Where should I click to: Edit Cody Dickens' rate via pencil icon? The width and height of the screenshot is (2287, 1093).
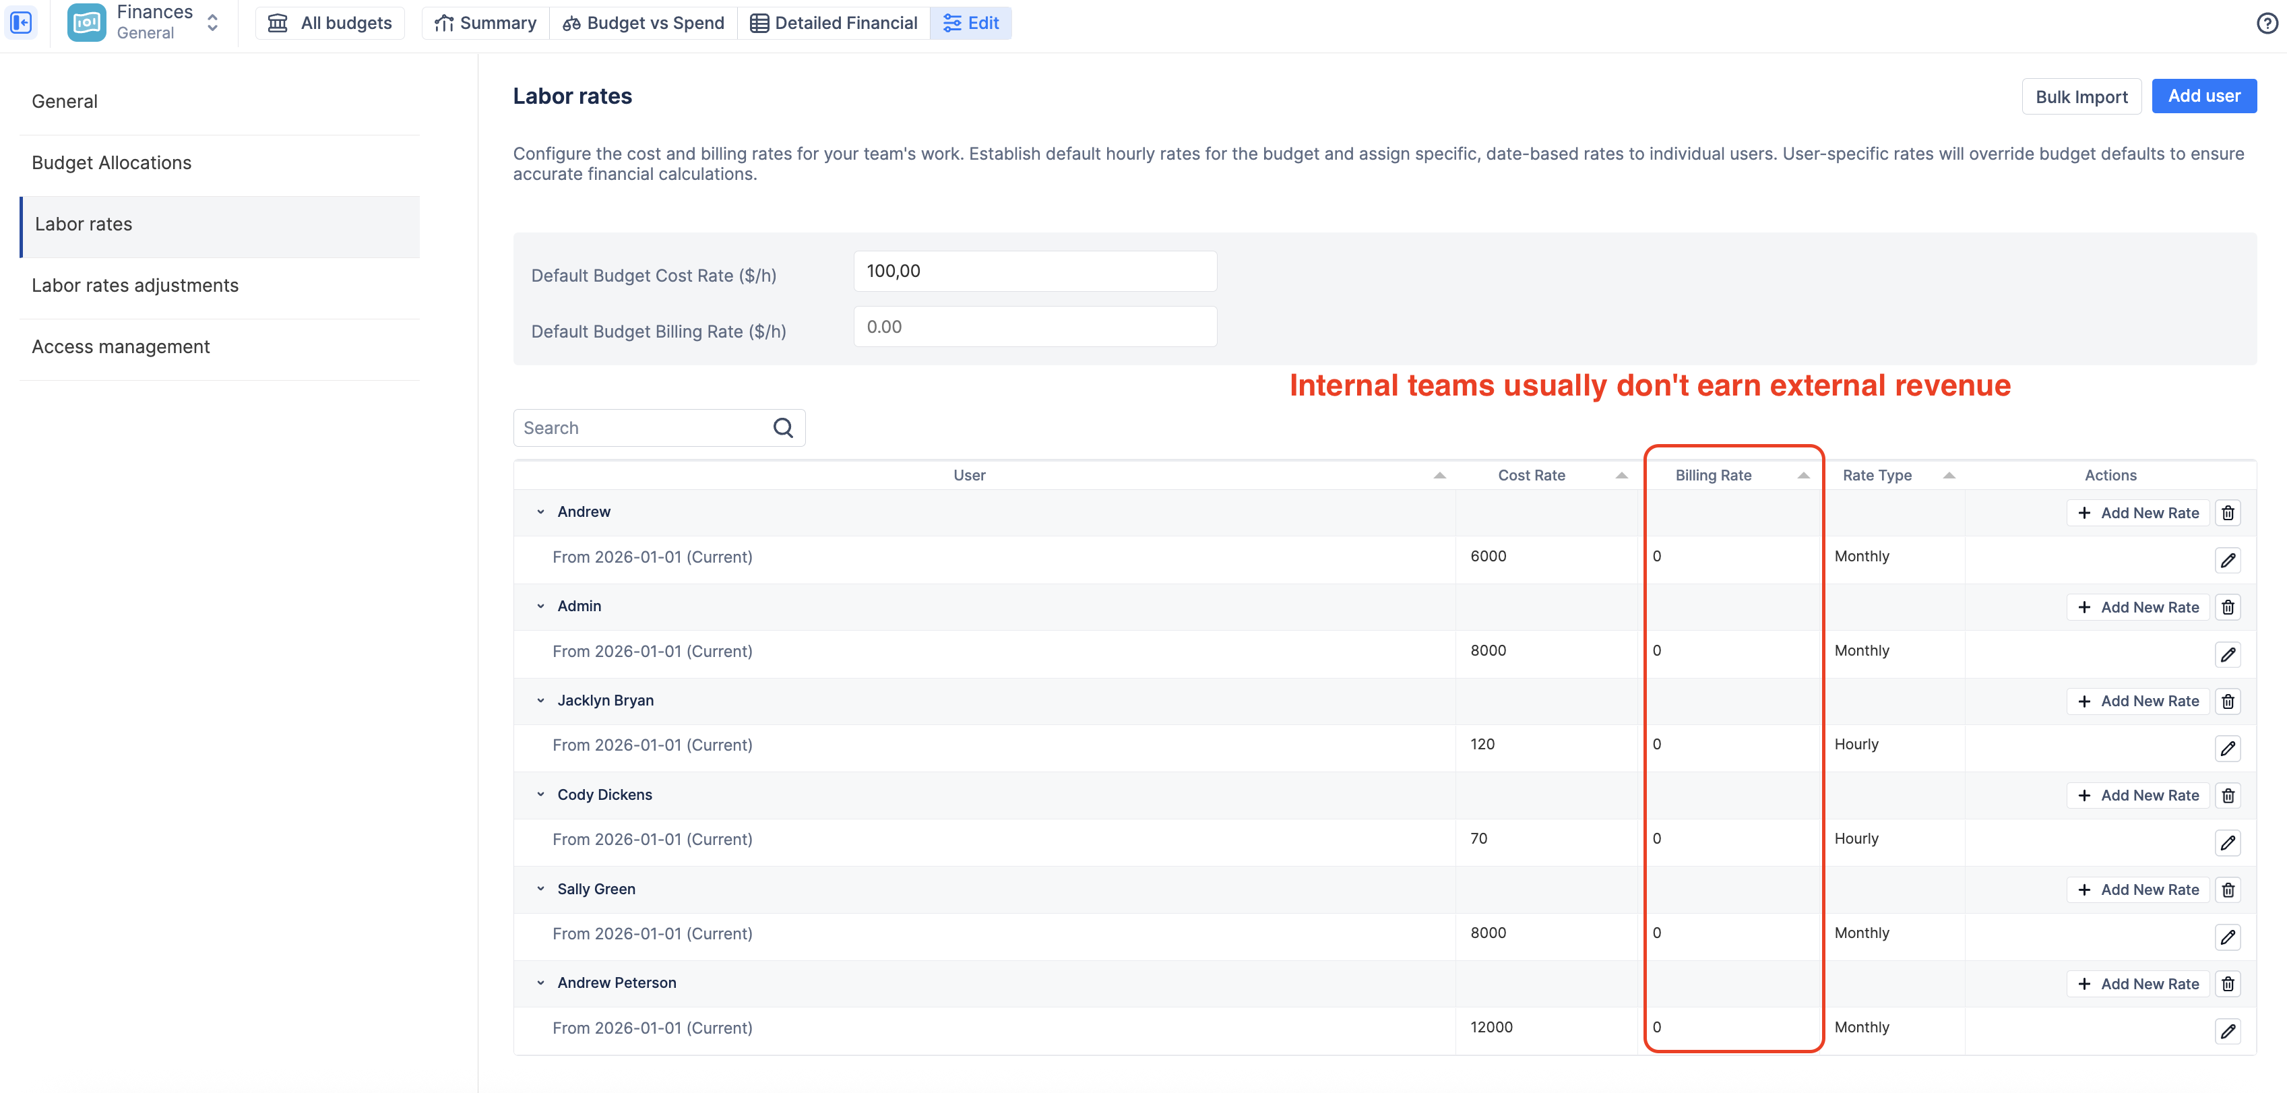click(2228, 842)
